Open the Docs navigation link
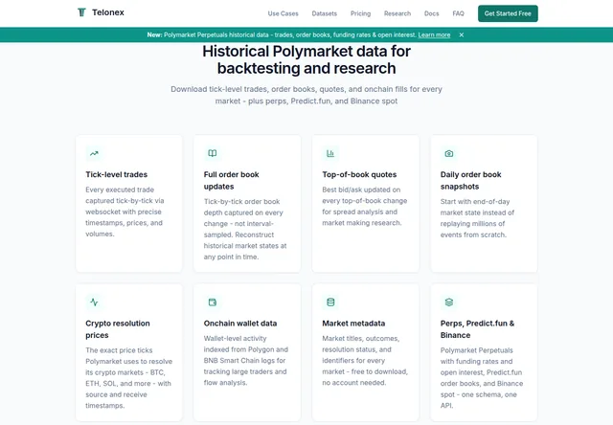The width and height of the screenshot is (613, 425). [432, 13]
